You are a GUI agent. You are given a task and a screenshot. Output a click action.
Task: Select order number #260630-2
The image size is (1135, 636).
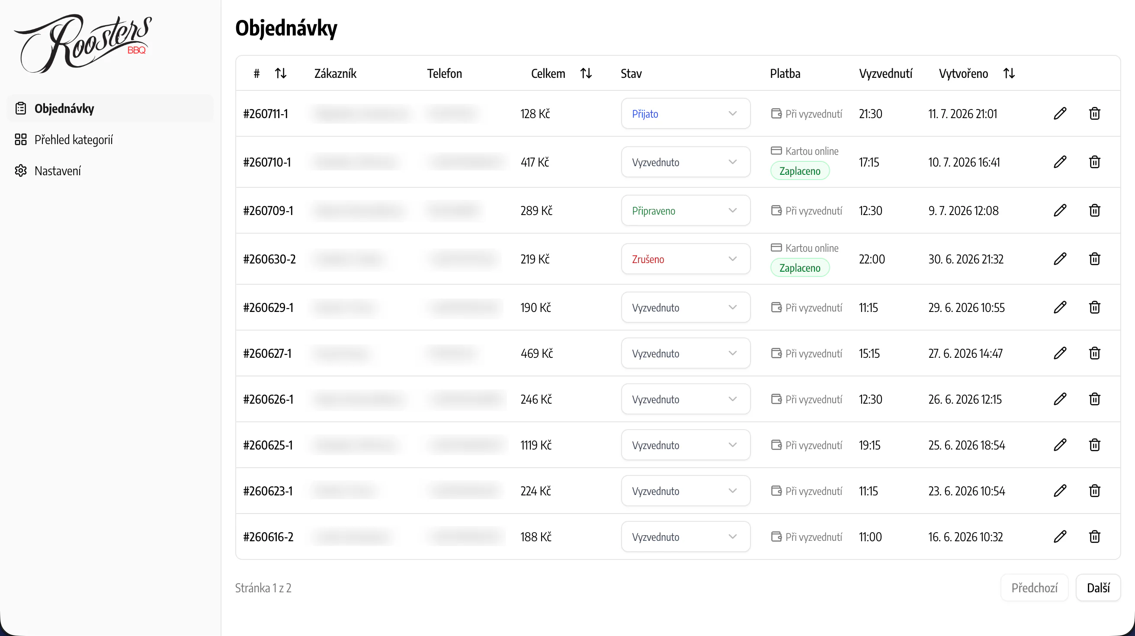click(269, 259)
